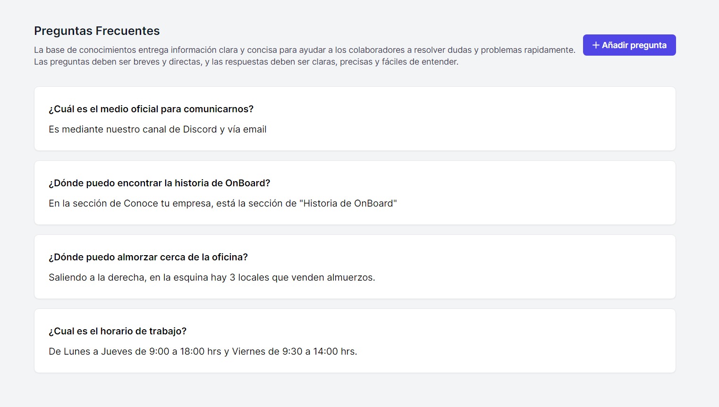This screenshot has height=407, width=719.
Task: Select the description line about base de conocimientos
Action: 305,50
